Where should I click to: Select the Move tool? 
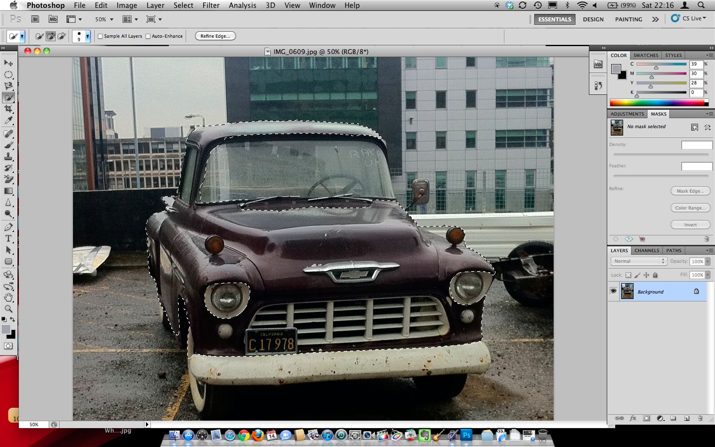click(x=8, y=63)
